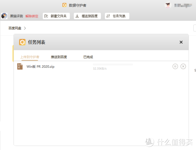
Task: Click the download arrow icon on 推送到百度
Action: tap(77, 16)
